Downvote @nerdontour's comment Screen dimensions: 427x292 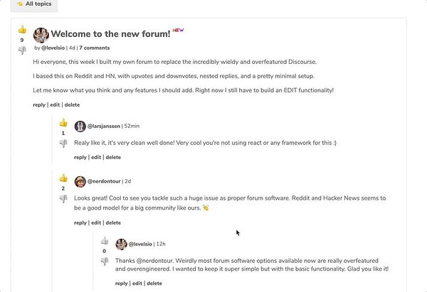click(x=63, y=199)
